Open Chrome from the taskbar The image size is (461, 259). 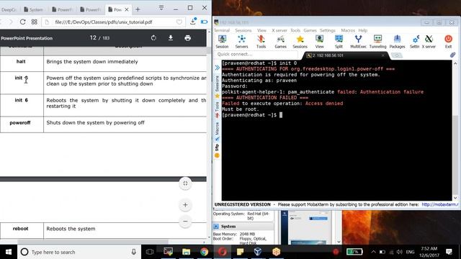204,252
